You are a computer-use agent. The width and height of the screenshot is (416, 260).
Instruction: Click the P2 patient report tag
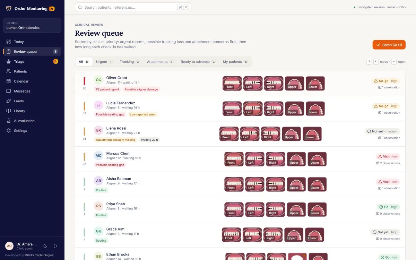(107, 89)
